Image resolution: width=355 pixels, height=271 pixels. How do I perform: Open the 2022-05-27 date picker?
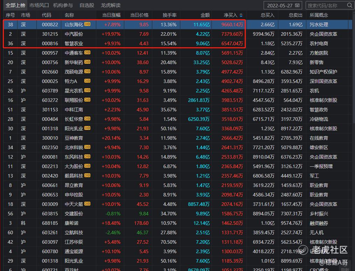[x=283, y=5]
